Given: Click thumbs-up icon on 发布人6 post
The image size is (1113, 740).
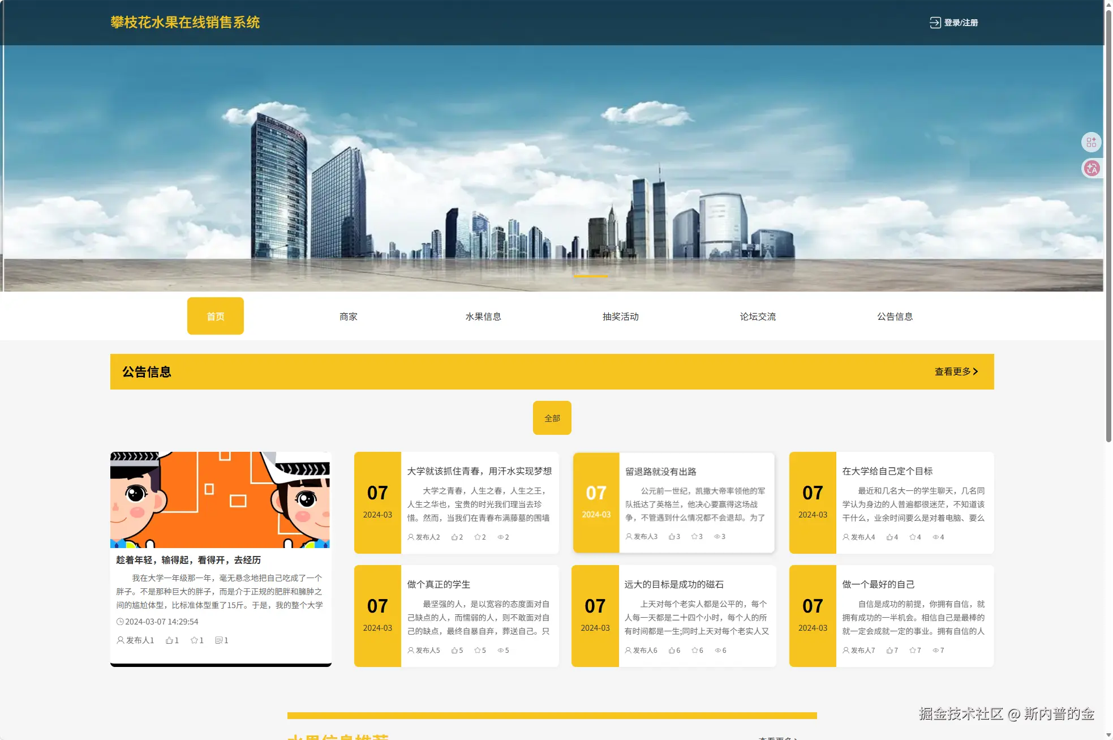Looking at the screenshot, I should (672, 651).
